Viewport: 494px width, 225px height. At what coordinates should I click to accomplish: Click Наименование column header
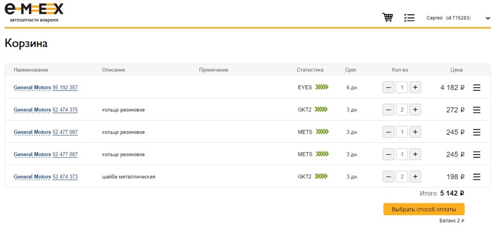pyautogui.click(x=31, y=70)
